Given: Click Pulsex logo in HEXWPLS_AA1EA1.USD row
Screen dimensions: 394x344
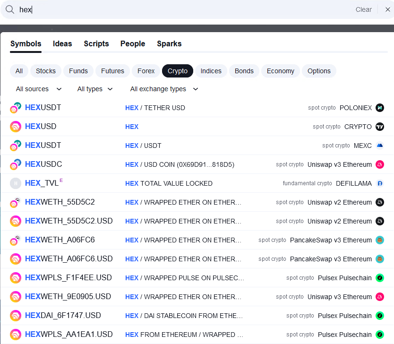Looking at the screenshot, I should [380, 335].
